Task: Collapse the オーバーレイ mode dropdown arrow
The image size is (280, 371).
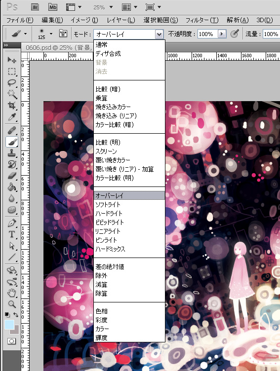Action: 159,35
